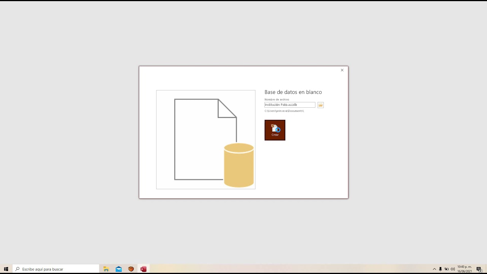Switch to Access in the taskbar
487x274 pixels.
(143, 269)
